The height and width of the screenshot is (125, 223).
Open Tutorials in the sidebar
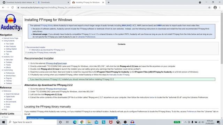9,52
